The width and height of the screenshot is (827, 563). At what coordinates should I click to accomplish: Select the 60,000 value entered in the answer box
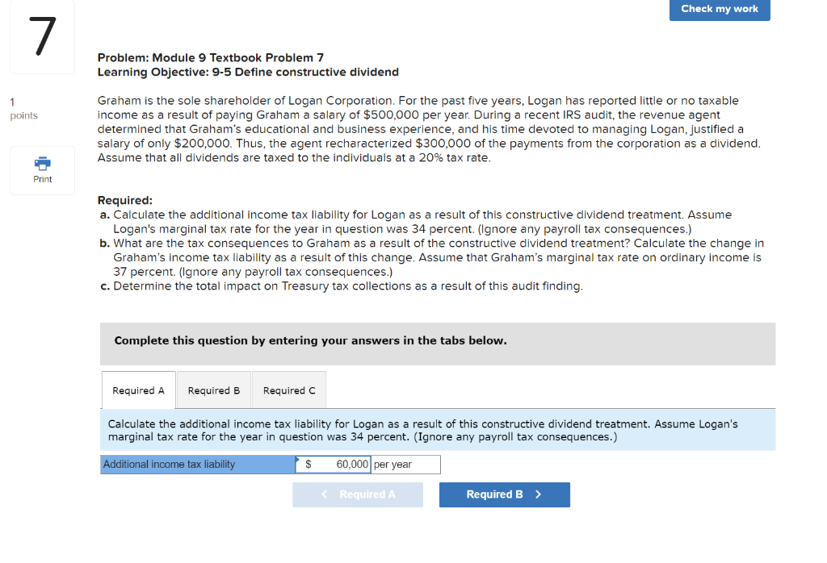coord(351,464)
